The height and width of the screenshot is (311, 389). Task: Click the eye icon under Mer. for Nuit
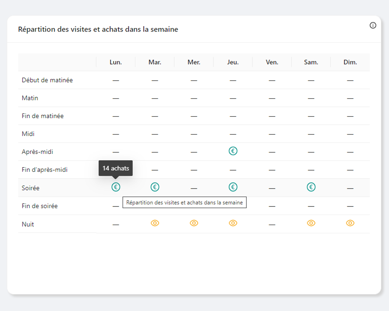click(194, 223)
